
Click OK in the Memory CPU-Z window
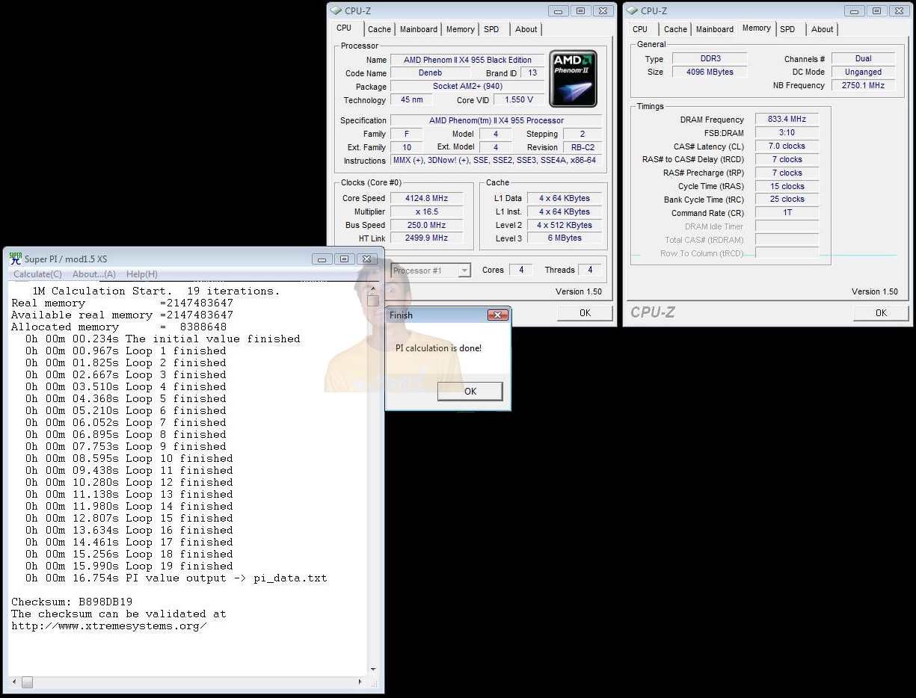[x=881, y=313]
